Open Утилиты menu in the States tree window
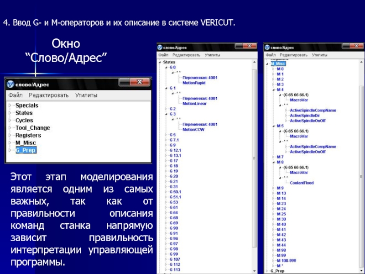Image resolution: width=365 pixels, height=274 pixels. click(x=212, y=55)
